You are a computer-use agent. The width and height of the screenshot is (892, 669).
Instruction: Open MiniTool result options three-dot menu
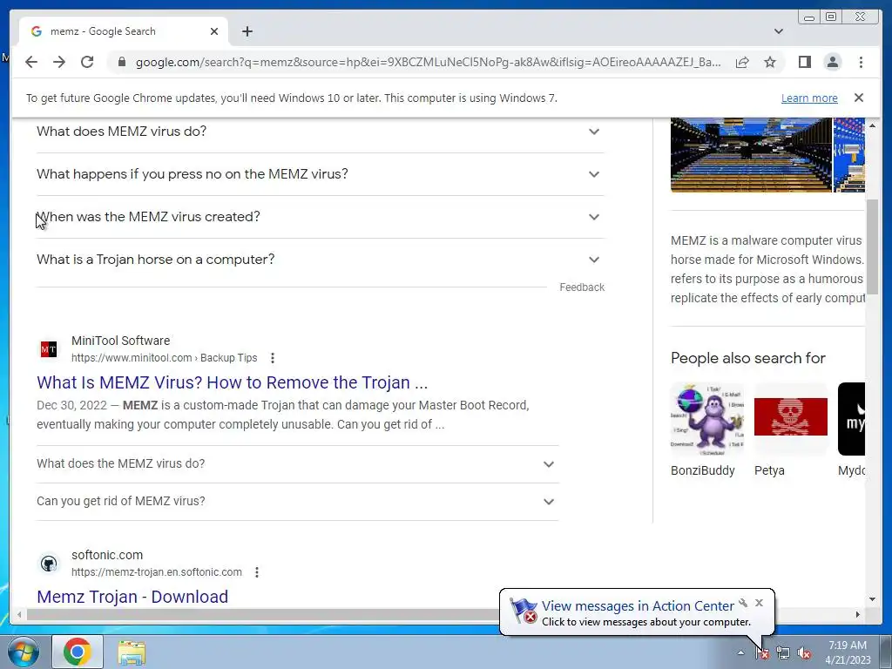[x=273, y=358]
